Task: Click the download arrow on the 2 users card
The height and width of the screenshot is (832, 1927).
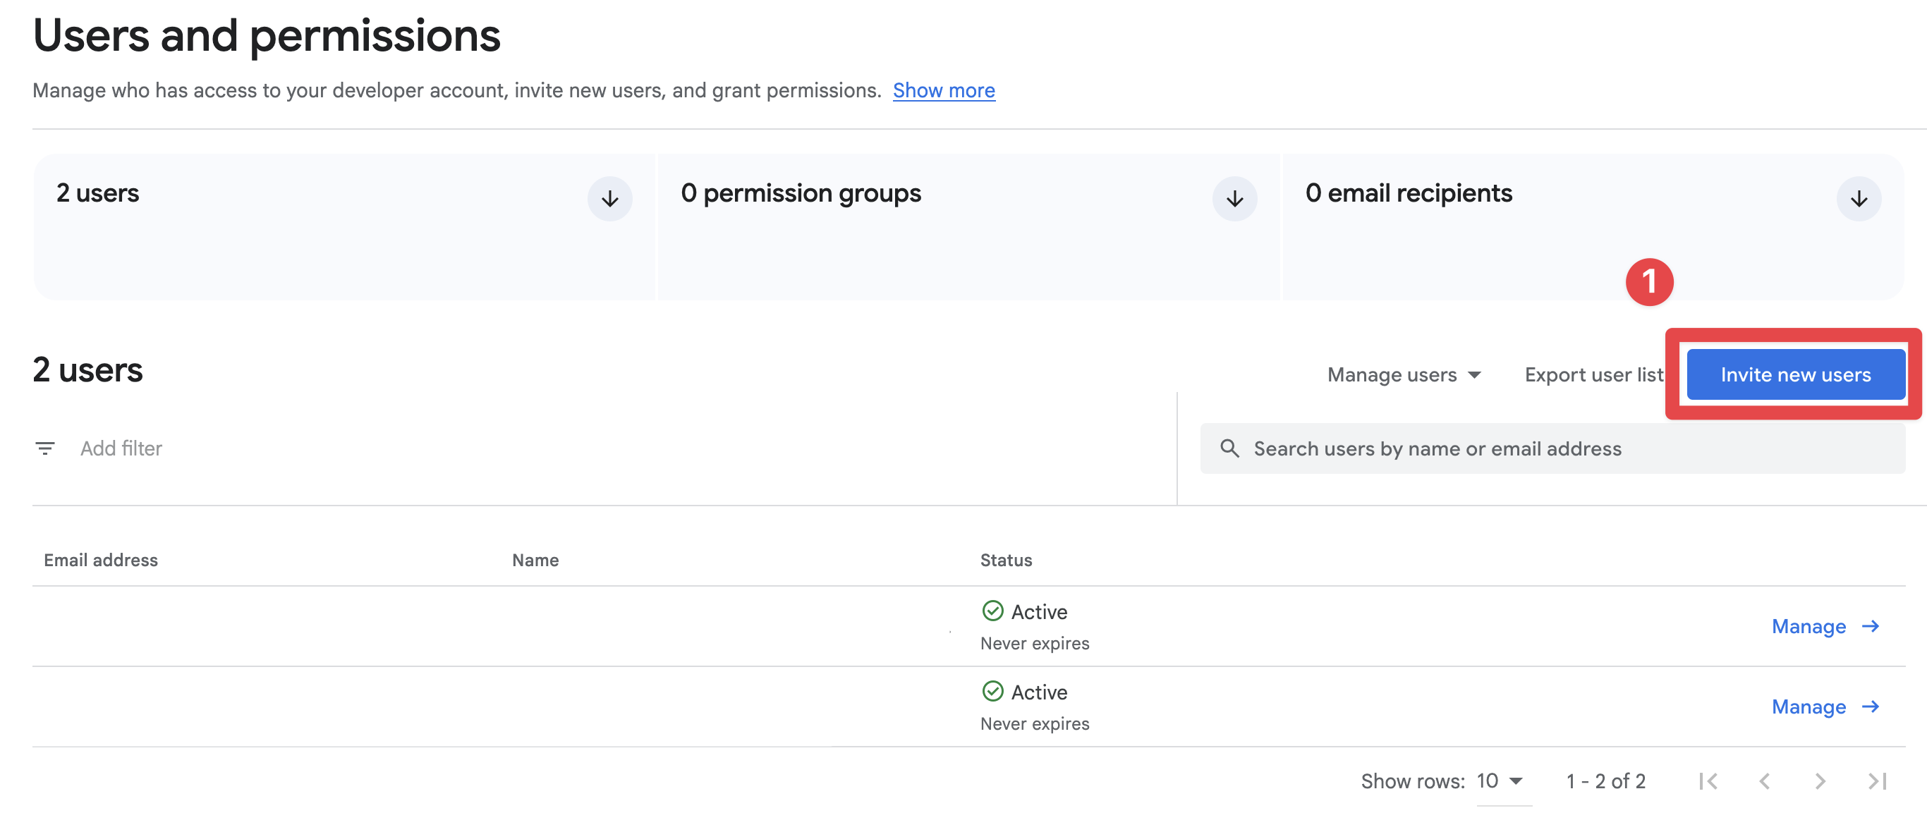Action: coord(609,198)
